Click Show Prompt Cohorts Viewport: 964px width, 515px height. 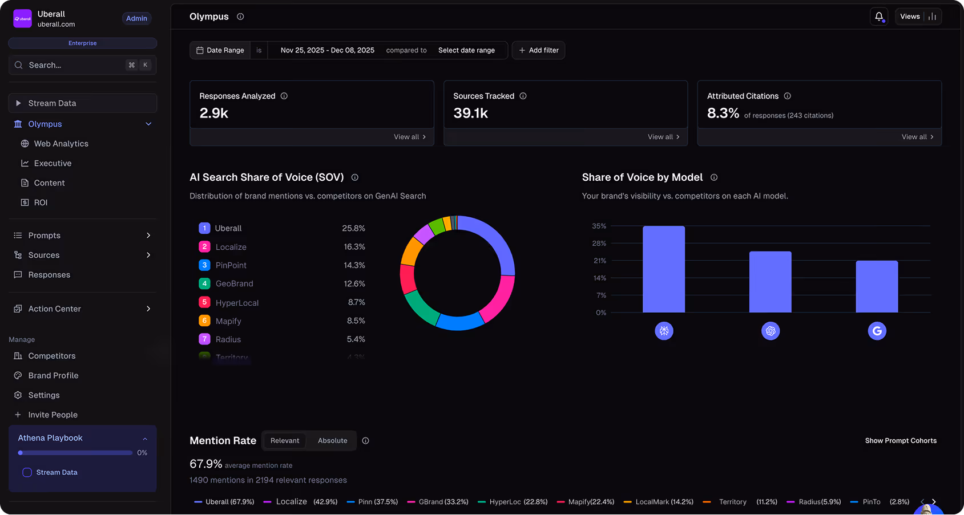point(901,440)
